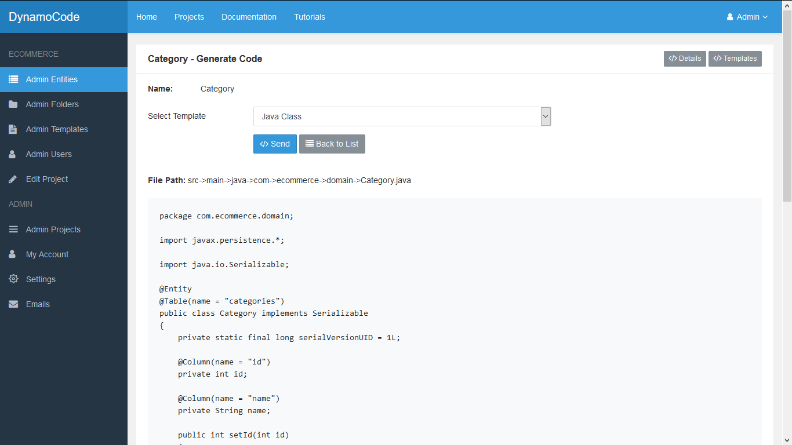Click the Admin Entities list icon
The image size is (792, 445).
click(x=13, y=79)
